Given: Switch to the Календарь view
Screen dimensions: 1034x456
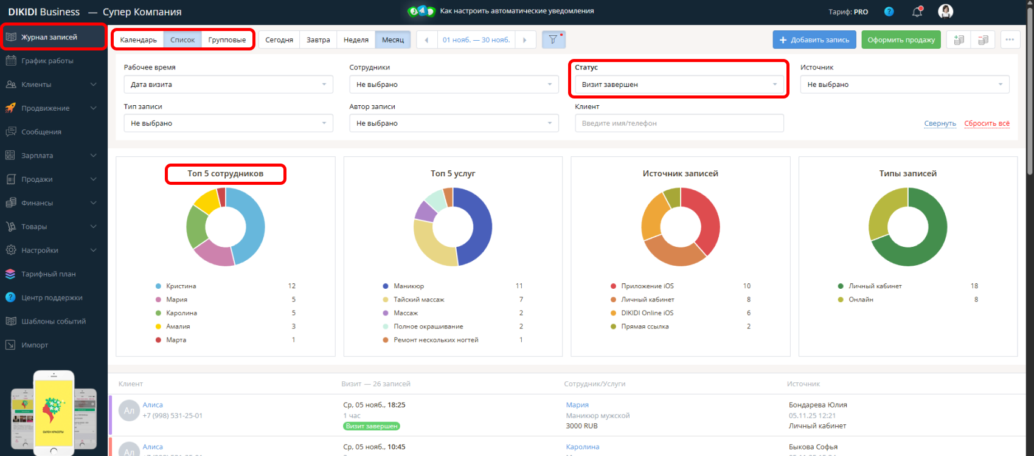Looking at the screenshot, I should (x=138, y=40).
